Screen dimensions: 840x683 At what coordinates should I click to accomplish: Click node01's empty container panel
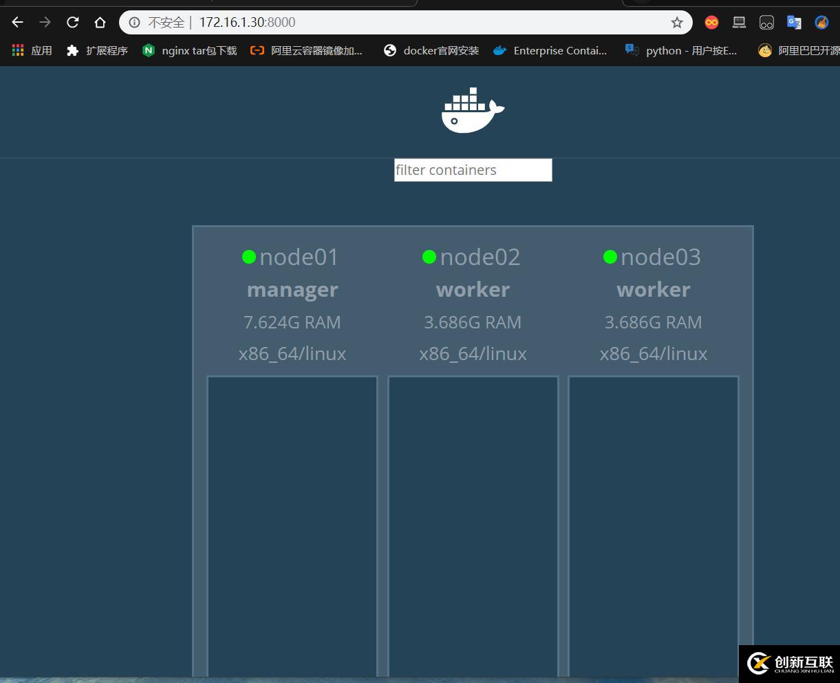(292, 527)
